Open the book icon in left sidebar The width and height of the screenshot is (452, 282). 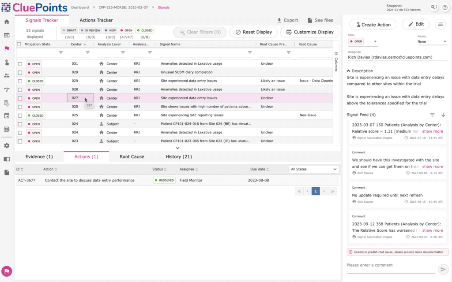tap(7, 159)
